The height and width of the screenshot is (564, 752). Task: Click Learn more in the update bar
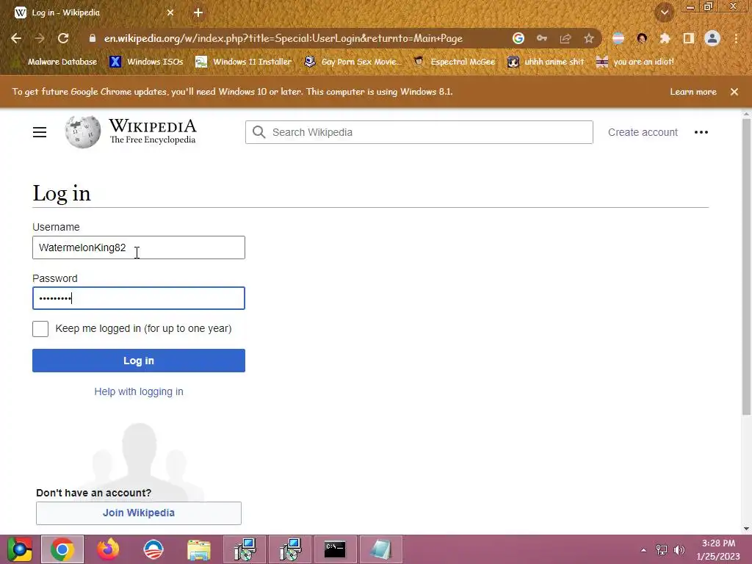pyautogui.click(x=693, y=92)
